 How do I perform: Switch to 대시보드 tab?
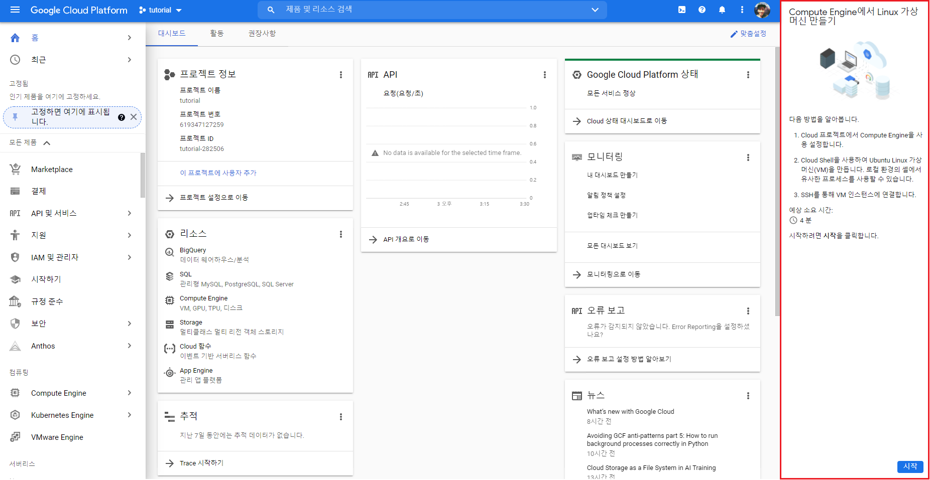(x=172, y=34)
